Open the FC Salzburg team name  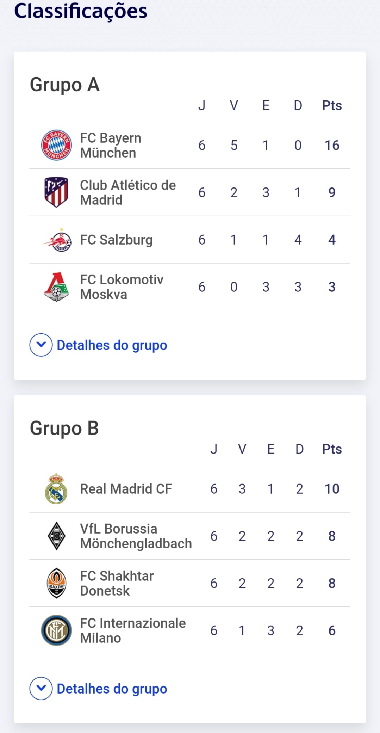coord(116,240)
